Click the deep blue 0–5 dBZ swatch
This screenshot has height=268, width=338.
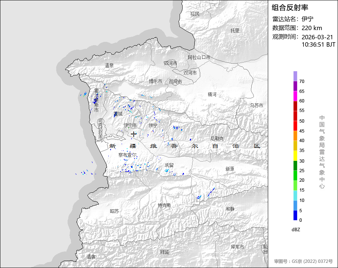pyautogui.click(x=295, y=215)
